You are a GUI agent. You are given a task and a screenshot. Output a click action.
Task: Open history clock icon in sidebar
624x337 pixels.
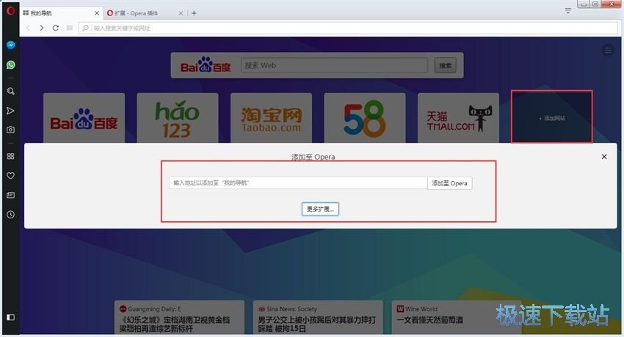tap(11, 215)
